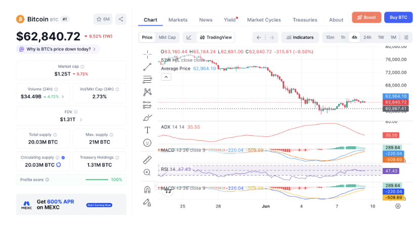Screen dimensions: 418x225
Task: Open the chart settings sliders icon
Action: pyautogui.click(x=406, y=37)
